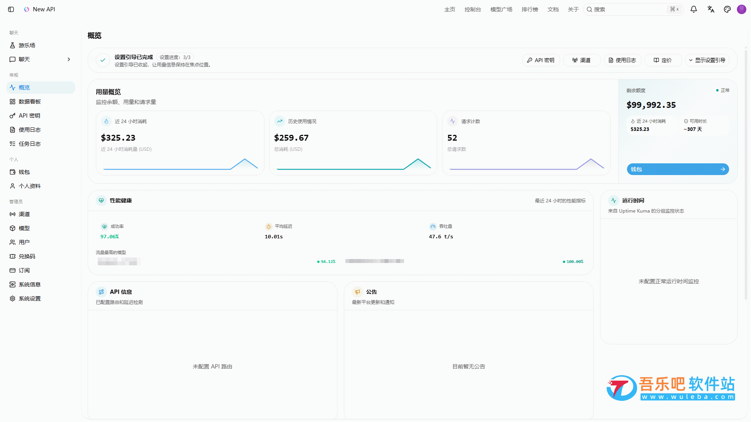Open the 显示设置引导 dropdown
Image resolution: width=751 pixels, height=422 pixels.
click(x=707, y=60)
